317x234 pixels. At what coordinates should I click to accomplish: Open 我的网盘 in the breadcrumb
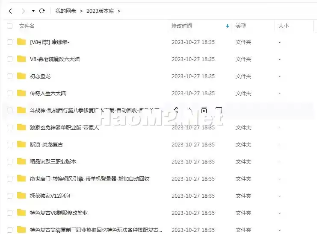(66, 11)
